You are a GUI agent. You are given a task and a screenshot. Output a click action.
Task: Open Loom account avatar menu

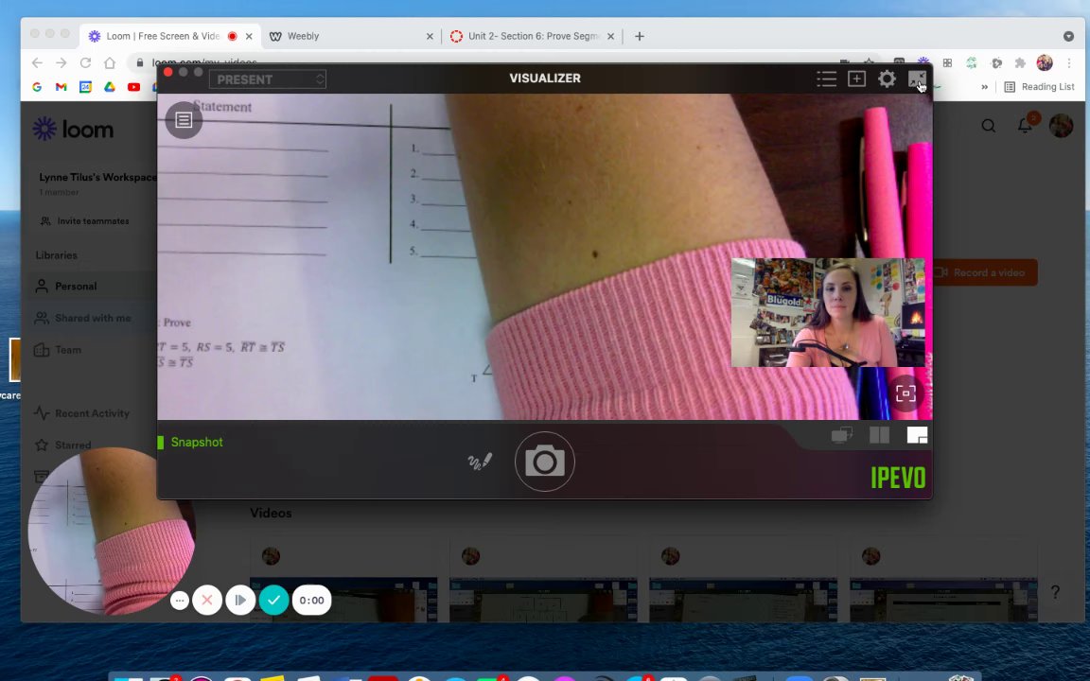[1061, 126]
